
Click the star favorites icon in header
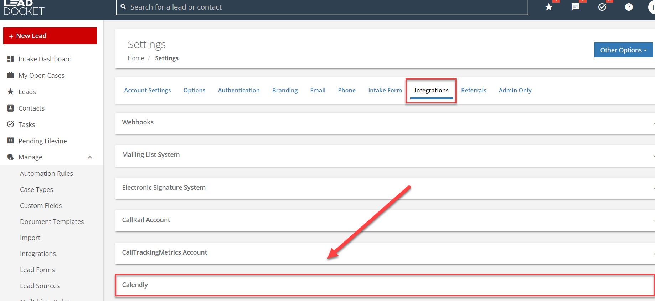coord(548,7)
